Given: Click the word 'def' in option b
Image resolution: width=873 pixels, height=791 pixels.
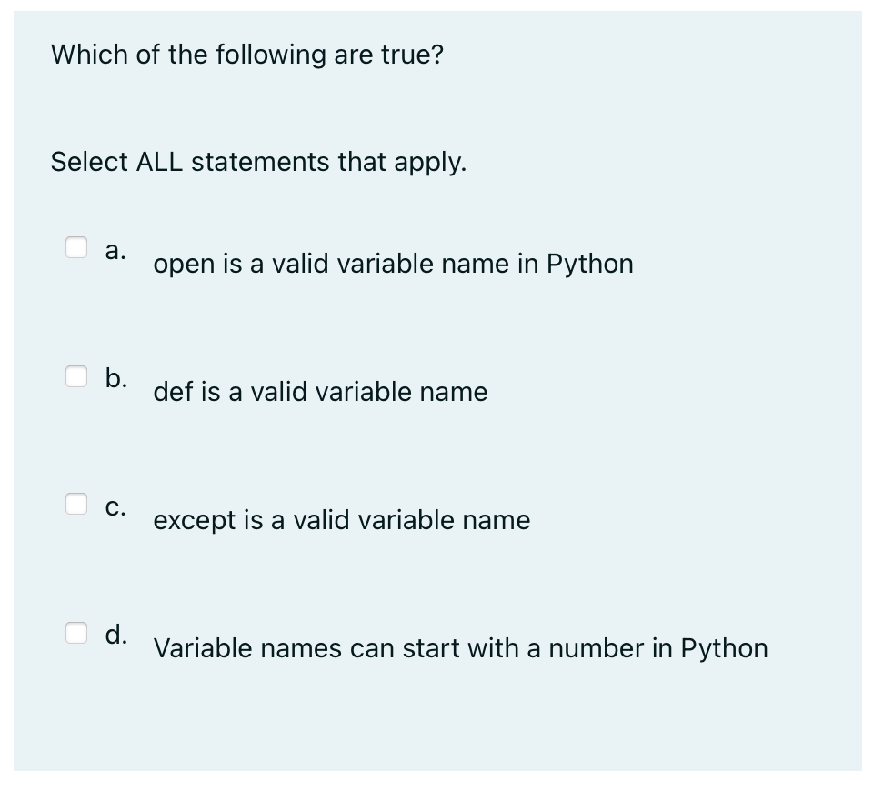Looking at the screenshot, I should pos(174,391).
